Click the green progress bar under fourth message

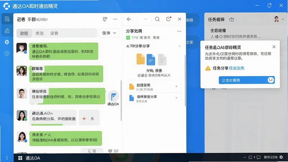click(x=47, y=125)
